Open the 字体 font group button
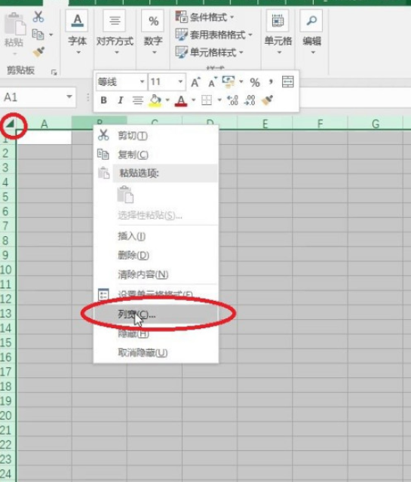Image resolution: width=411 pixels, height=482 pixels. pyautogui.click(x=77, y=33)
